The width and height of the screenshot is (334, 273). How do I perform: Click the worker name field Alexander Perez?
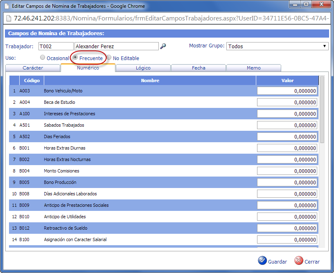(117, 46)
